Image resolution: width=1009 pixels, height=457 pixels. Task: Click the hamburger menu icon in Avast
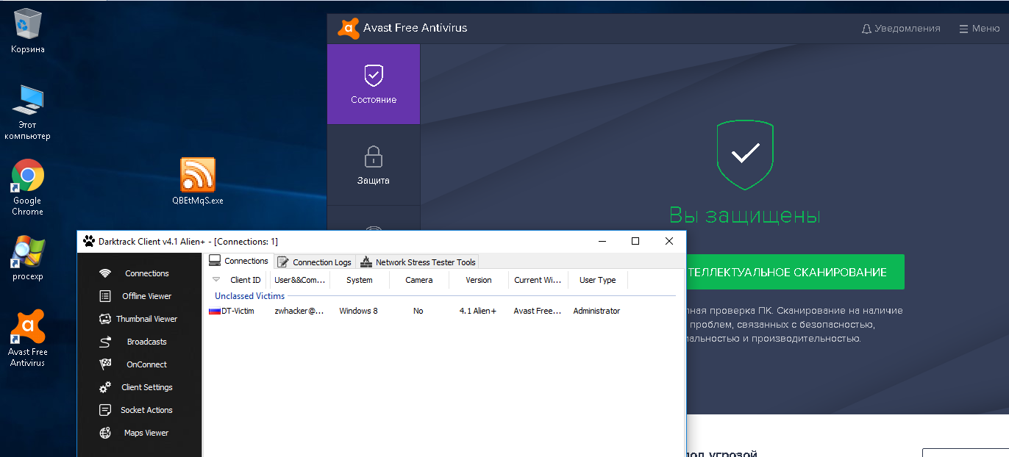[x=963, y=29]
